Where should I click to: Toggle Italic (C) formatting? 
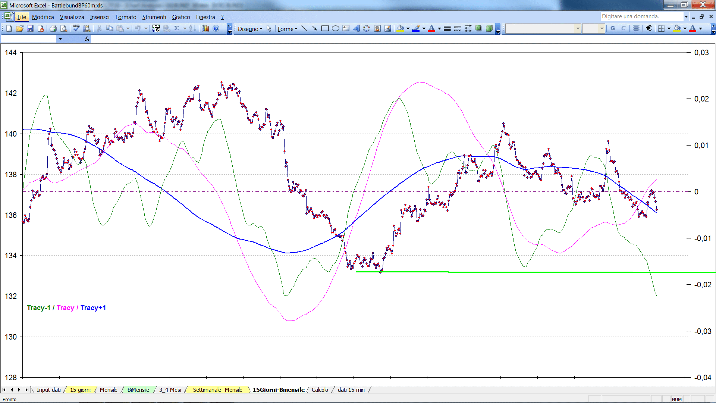click(x=623, y=28)
